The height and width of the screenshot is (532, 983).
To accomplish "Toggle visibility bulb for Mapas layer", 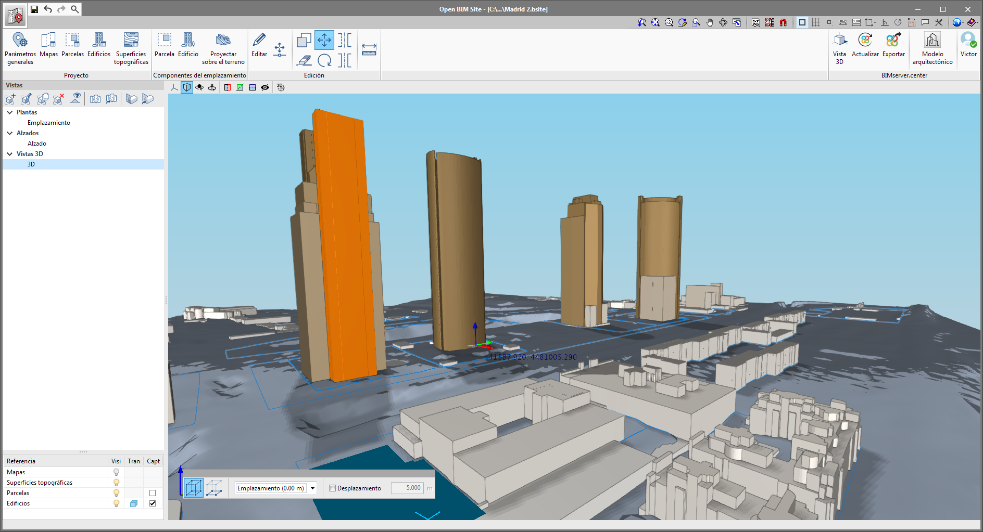I will click(x=116, y=472).
